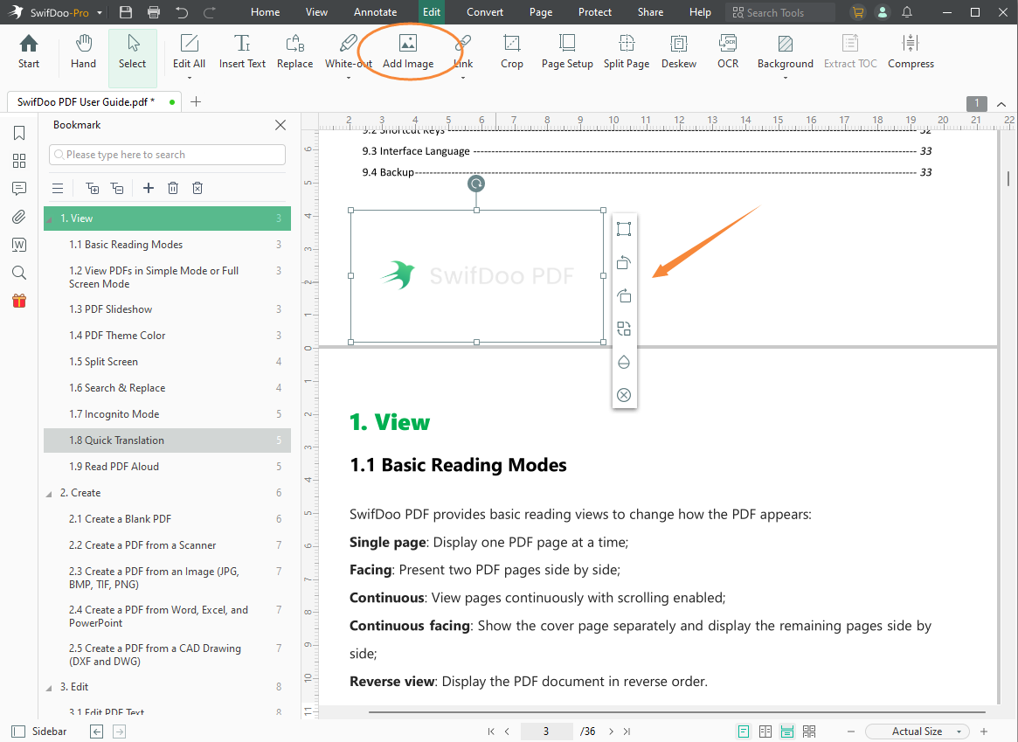Collapse the '2. Create' bookmark
The image size is (1018, 742).
point(49,494)
